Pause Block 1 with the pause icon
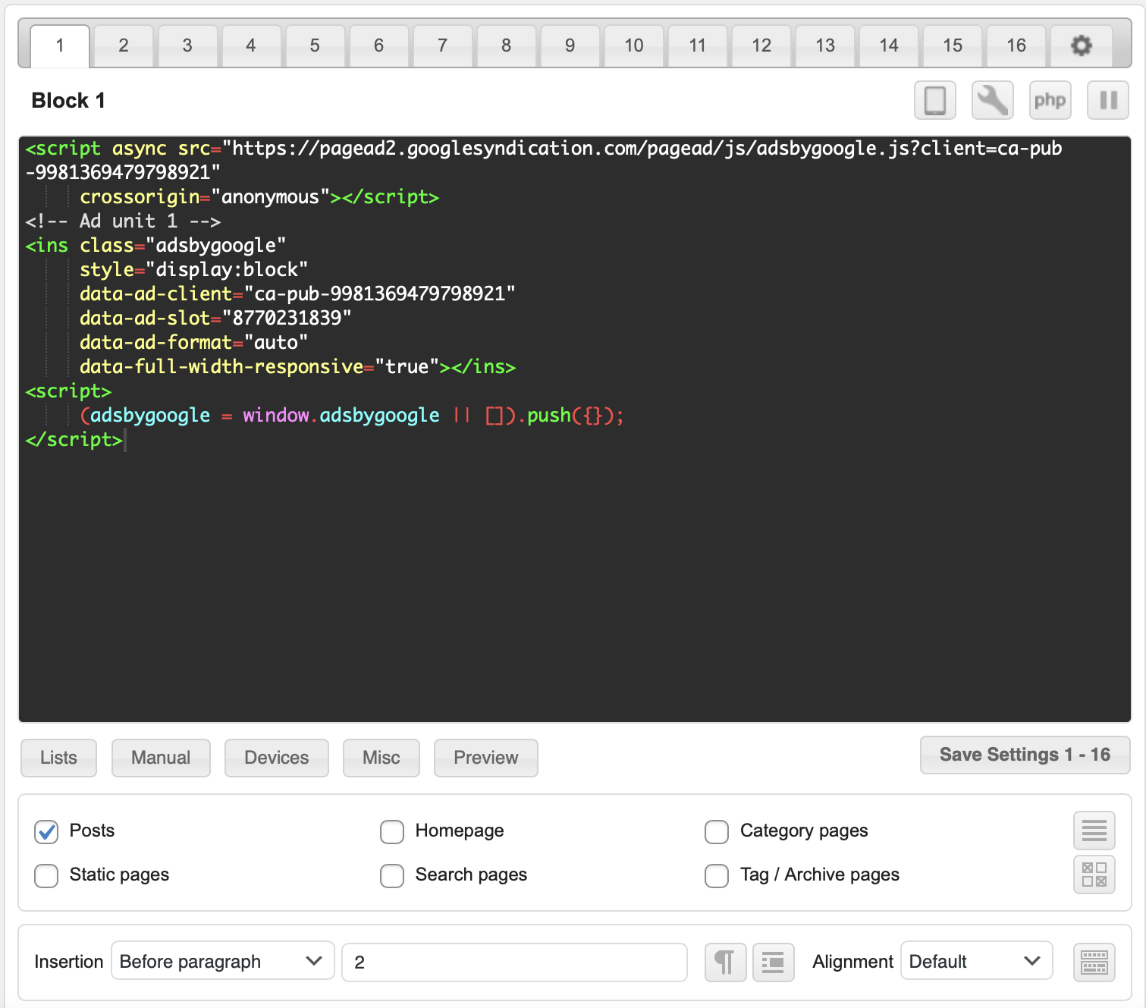The width and height of the screenshot is (1146, 1008). [x=1108, y=100]
